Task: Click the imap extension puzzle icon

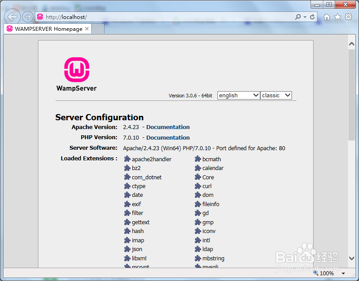Action: click(x=127, y=240)
